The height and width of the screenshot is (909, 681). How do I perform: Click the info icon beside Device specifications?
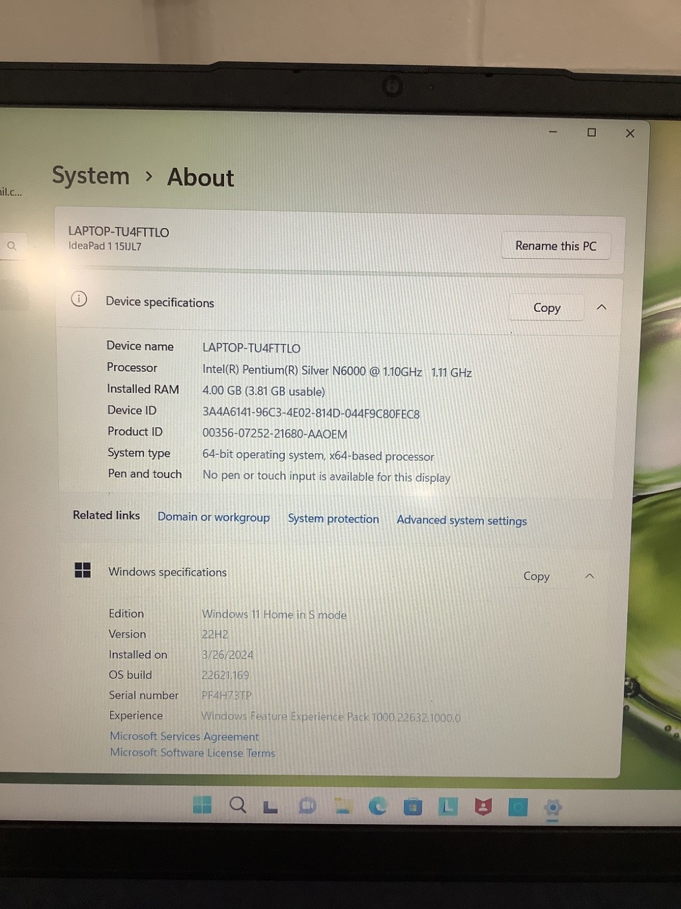click(79, 298)
